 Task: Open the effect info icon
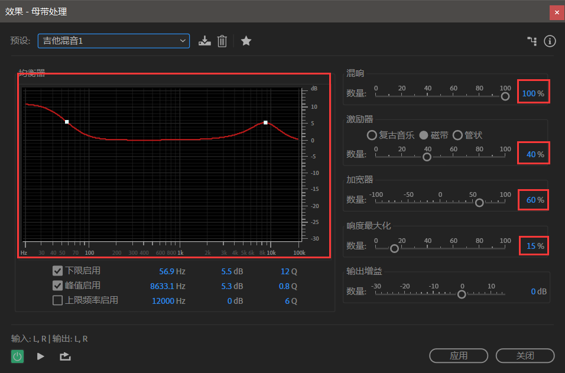click(x=550, y=41)
